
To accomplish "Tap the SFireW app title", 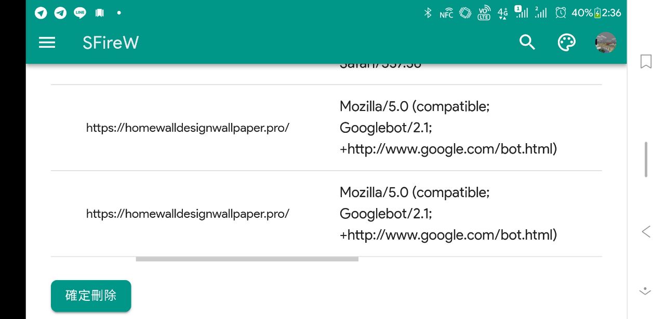I will [x=111, y=43].
